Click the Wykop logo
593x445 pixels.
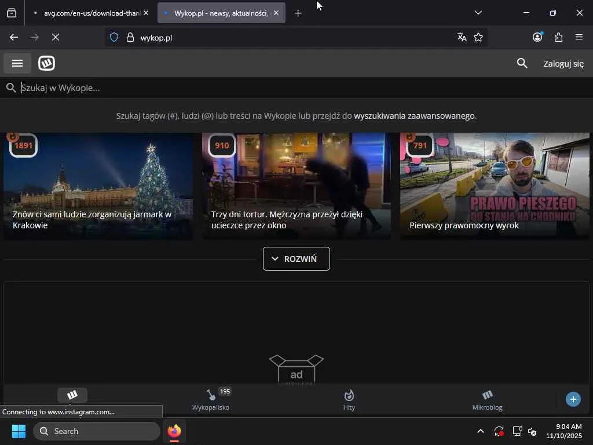click(46, 63)
